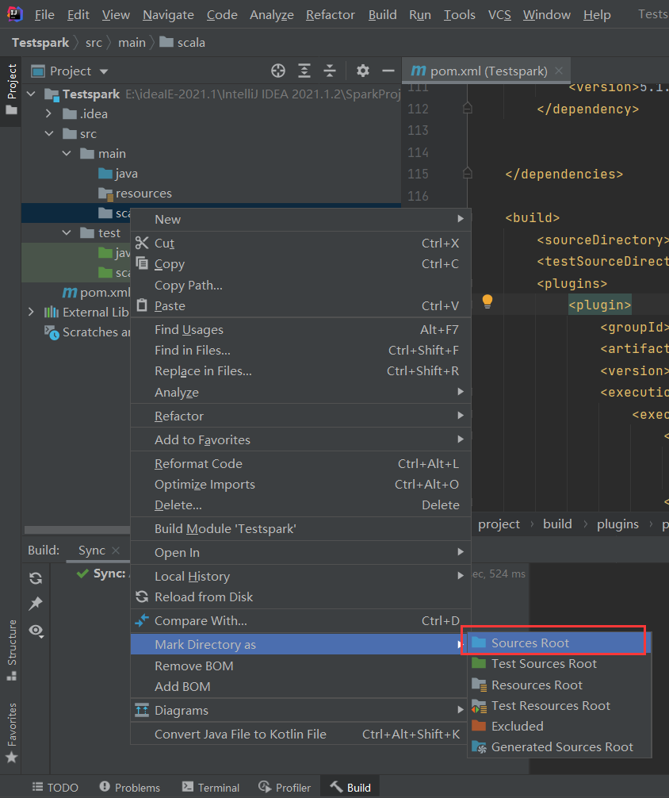
Task: Open the TODO tool window
Action: 55,788
